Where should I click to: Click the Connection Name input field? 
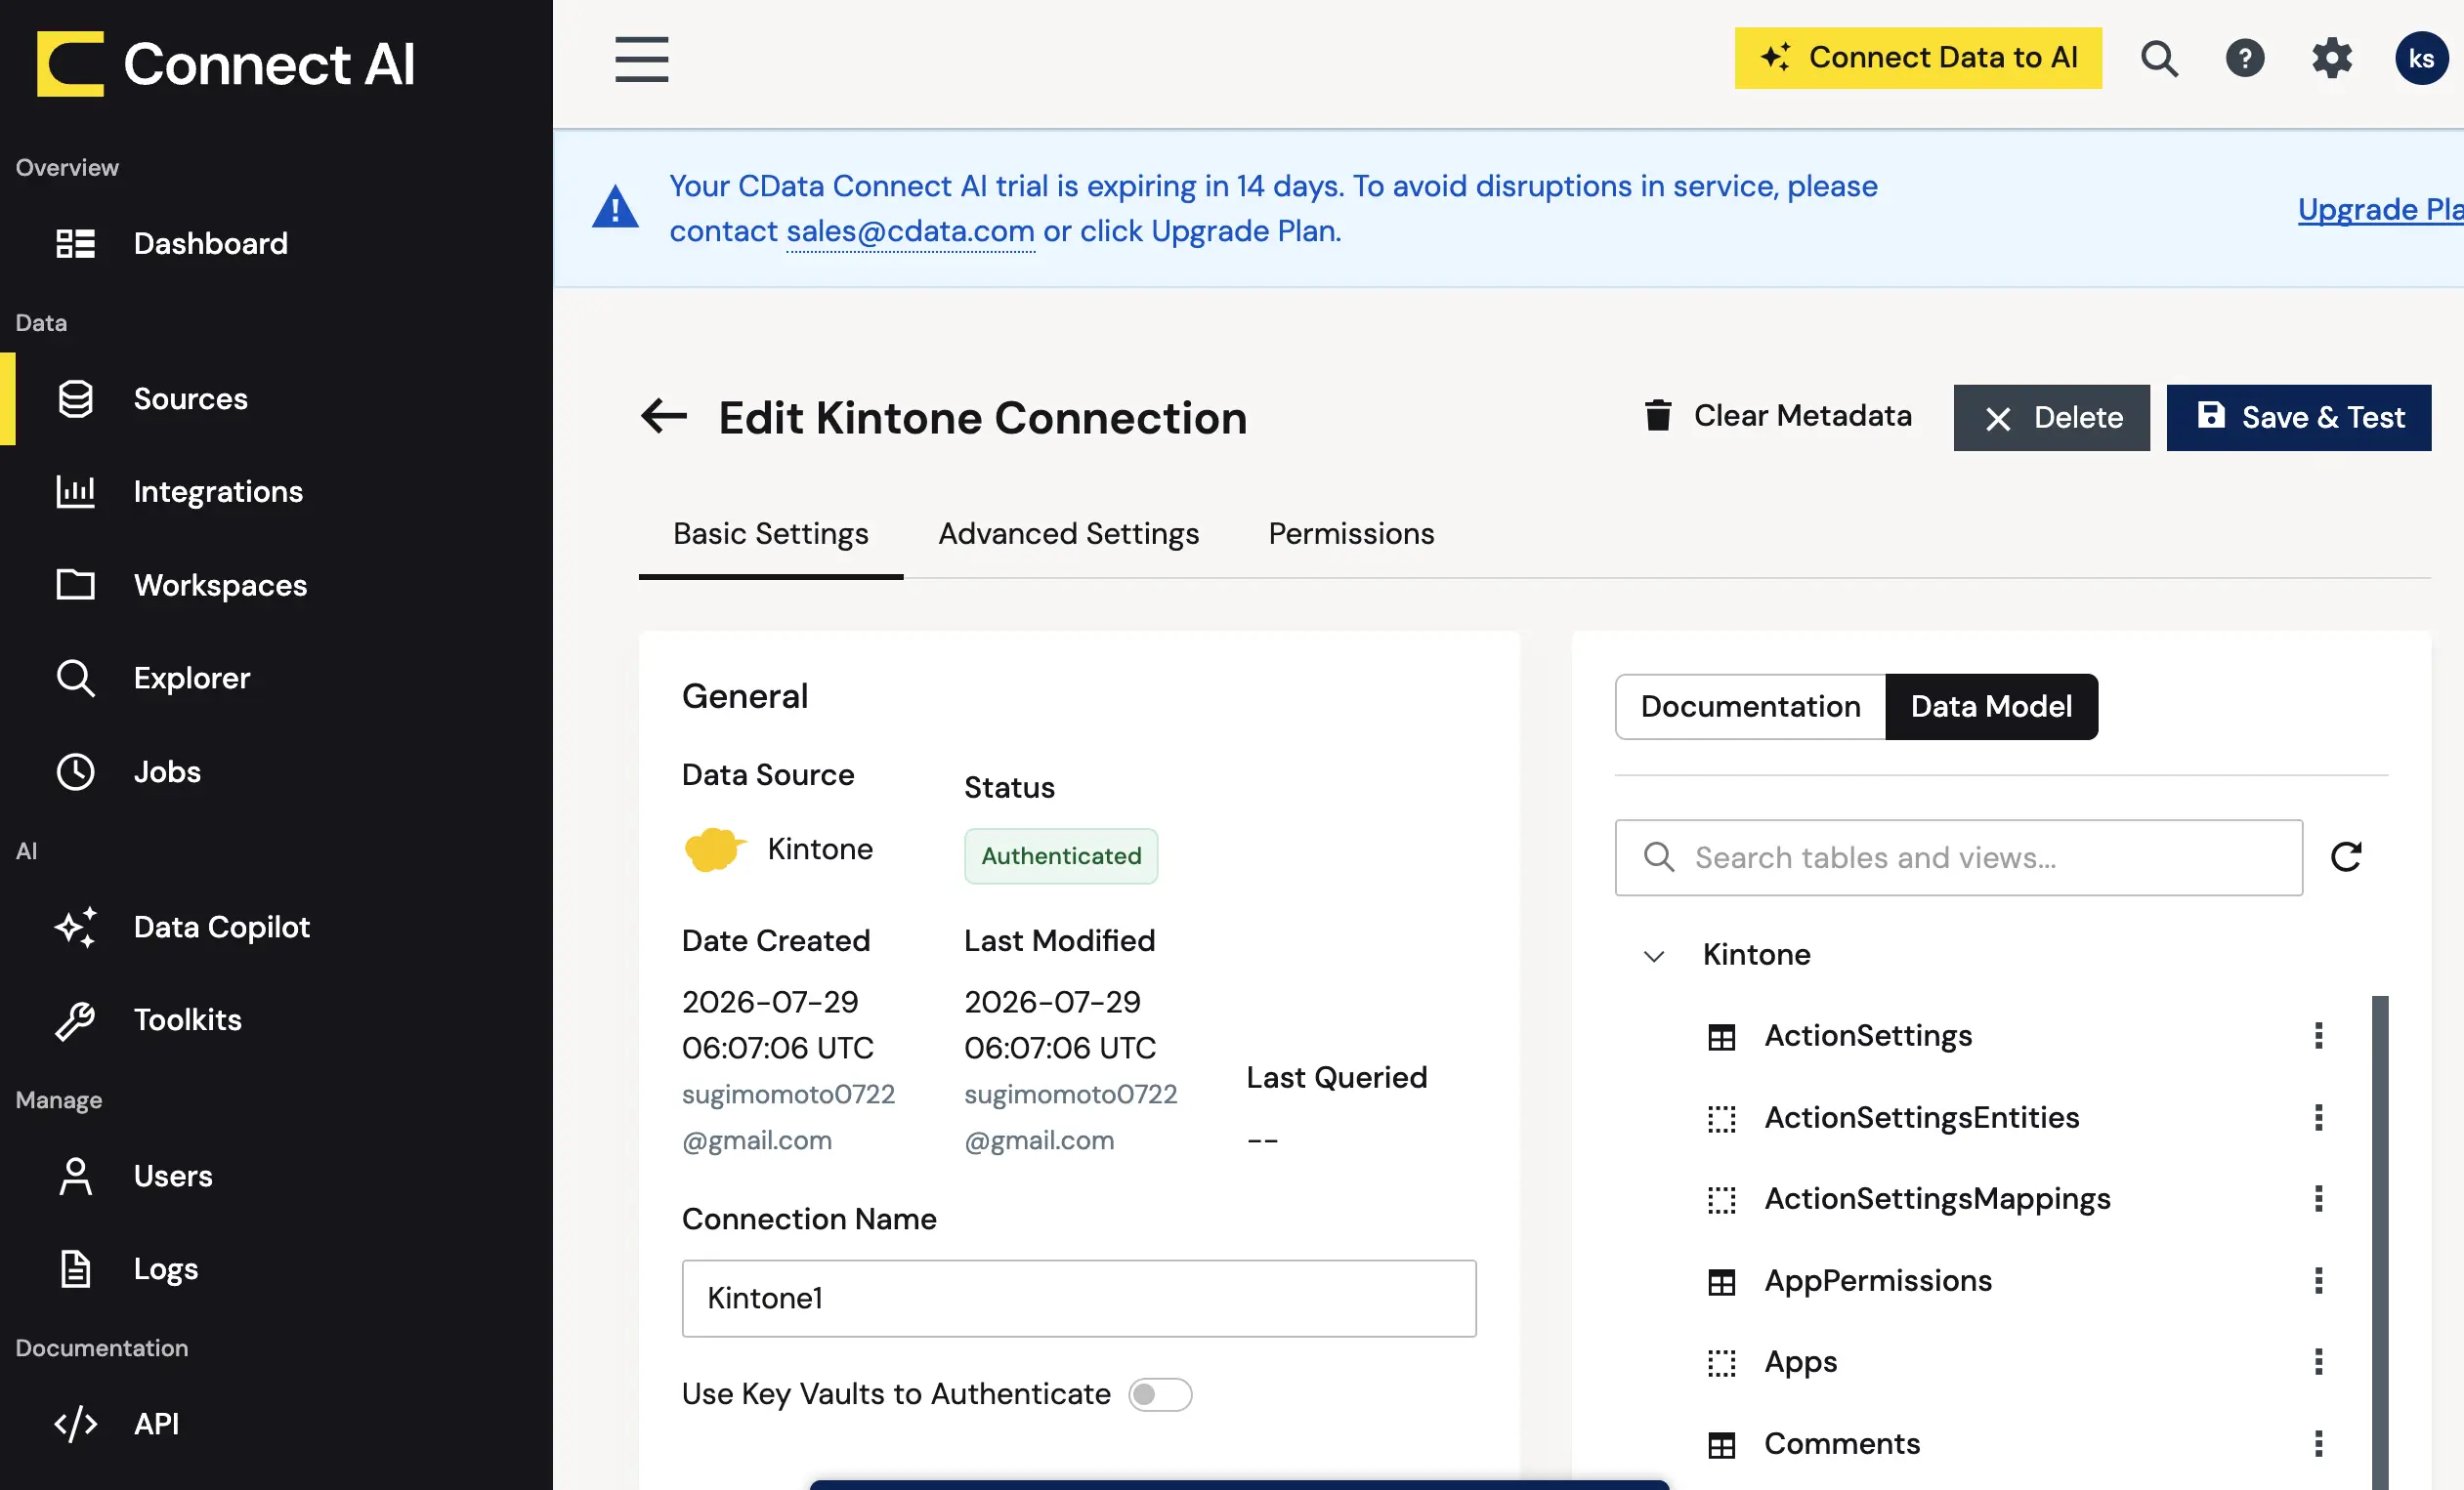coord(1079,1298)
